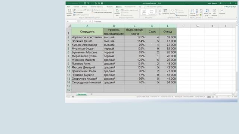Add a new sheet with plus button
The image size is (239, 134).
click(91, 94)
